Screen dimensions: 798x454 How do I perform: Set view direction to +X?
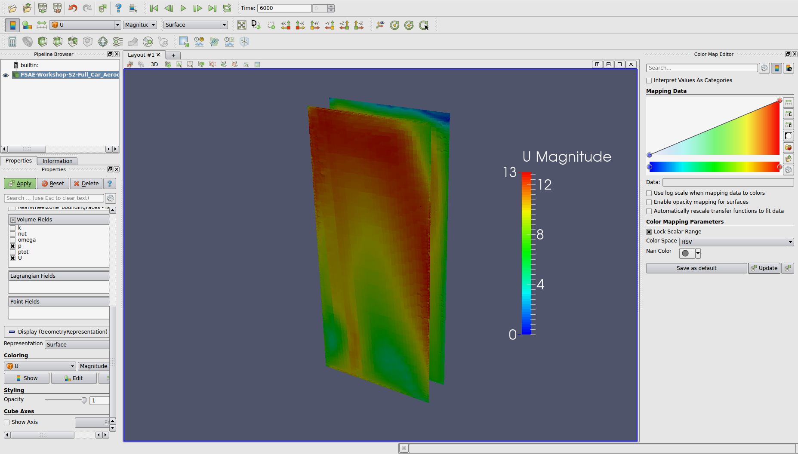coord(286,25)
